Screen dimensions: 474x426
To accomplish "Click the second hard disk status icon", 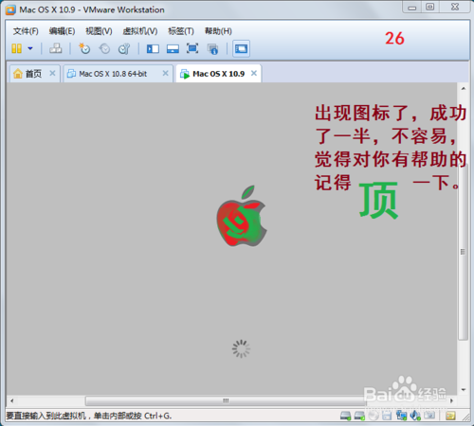I will click(359, 416).
